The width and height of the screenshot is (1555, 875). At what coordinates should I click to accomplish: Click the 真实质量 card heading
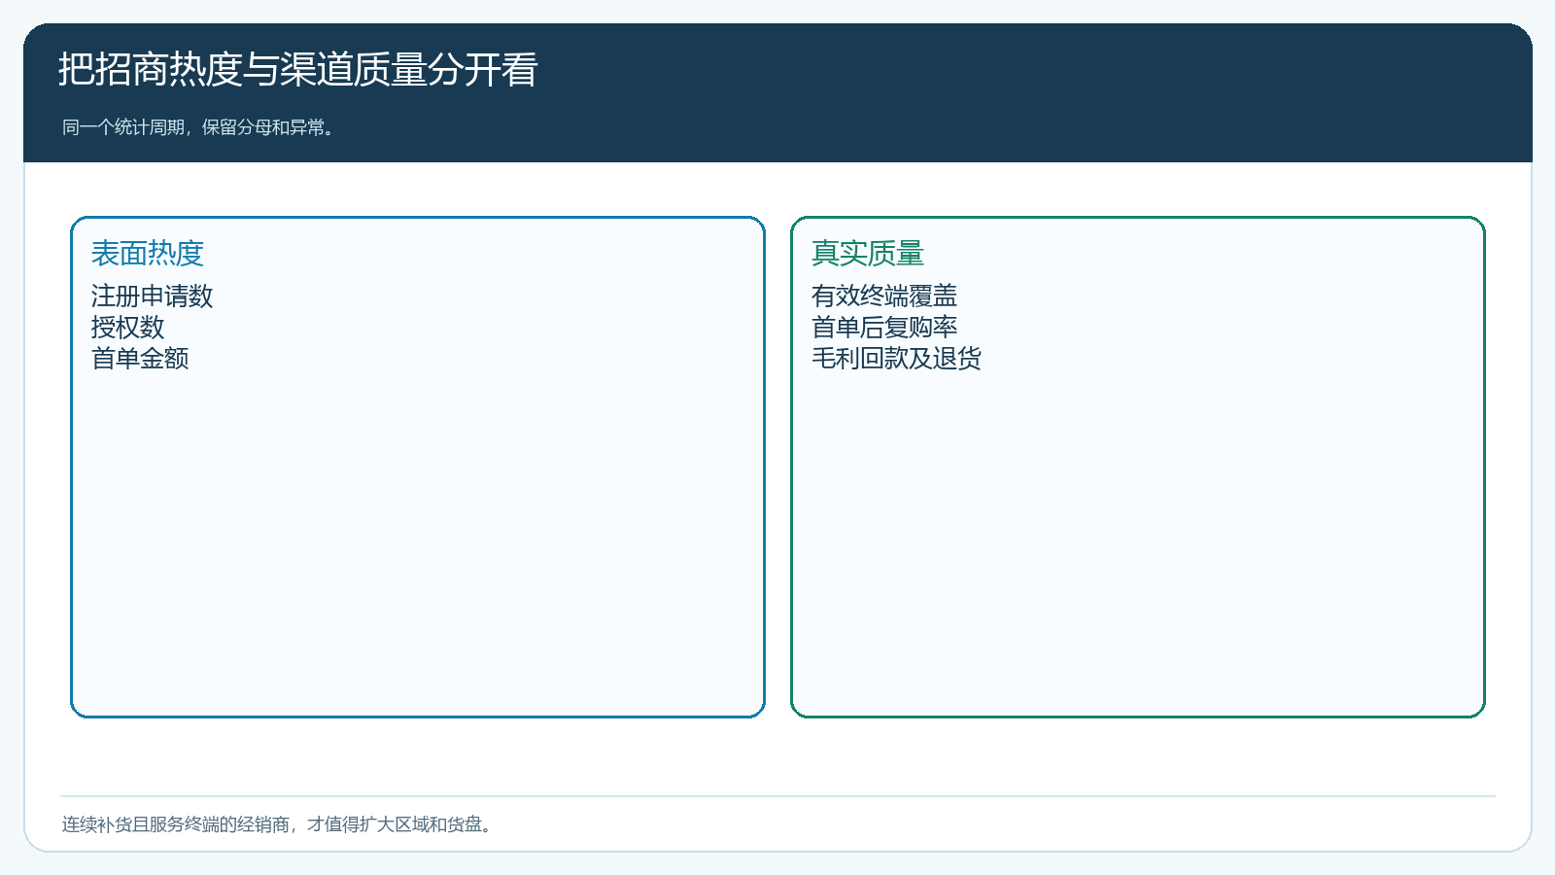click(x=868, y=253)
